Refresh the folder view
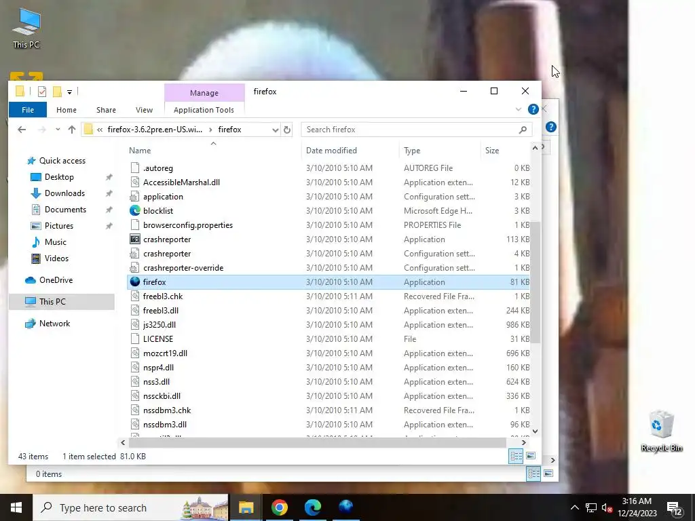This screenshot has width=695, height=521. point(287,130)
